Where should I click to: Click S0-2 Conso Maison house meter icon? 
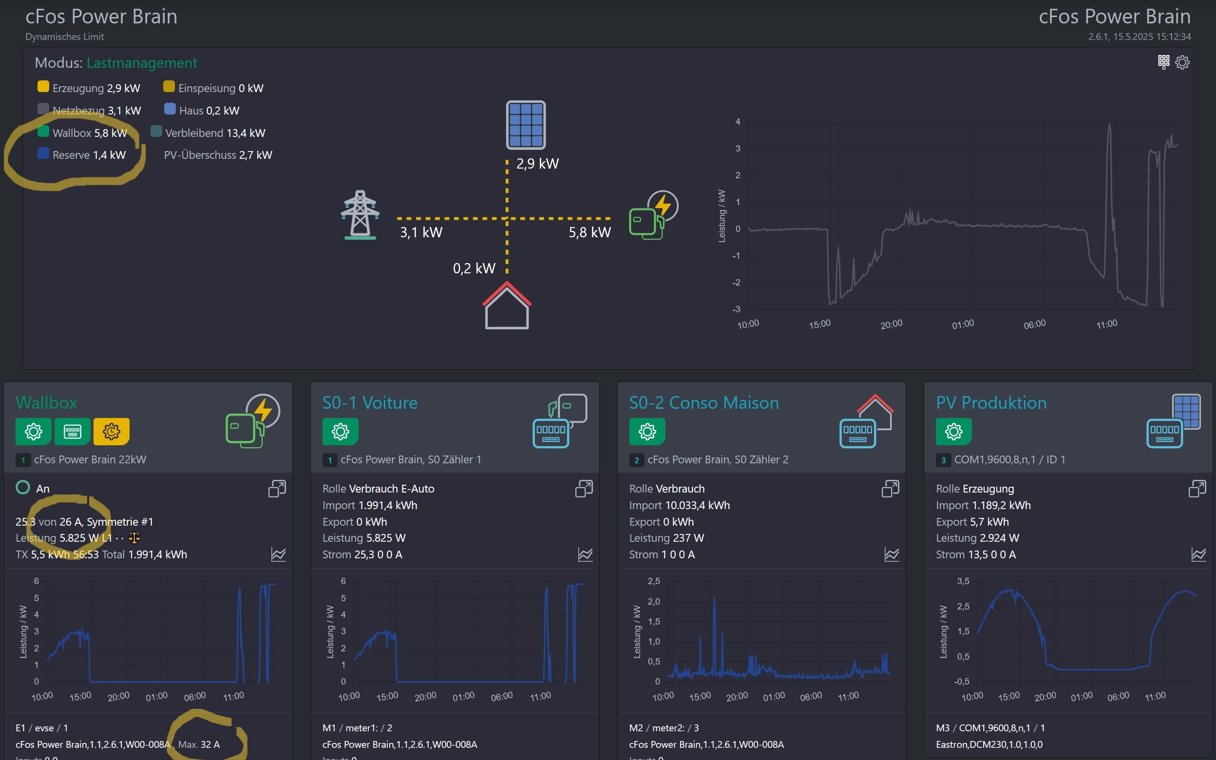click(x=867, y=421)
